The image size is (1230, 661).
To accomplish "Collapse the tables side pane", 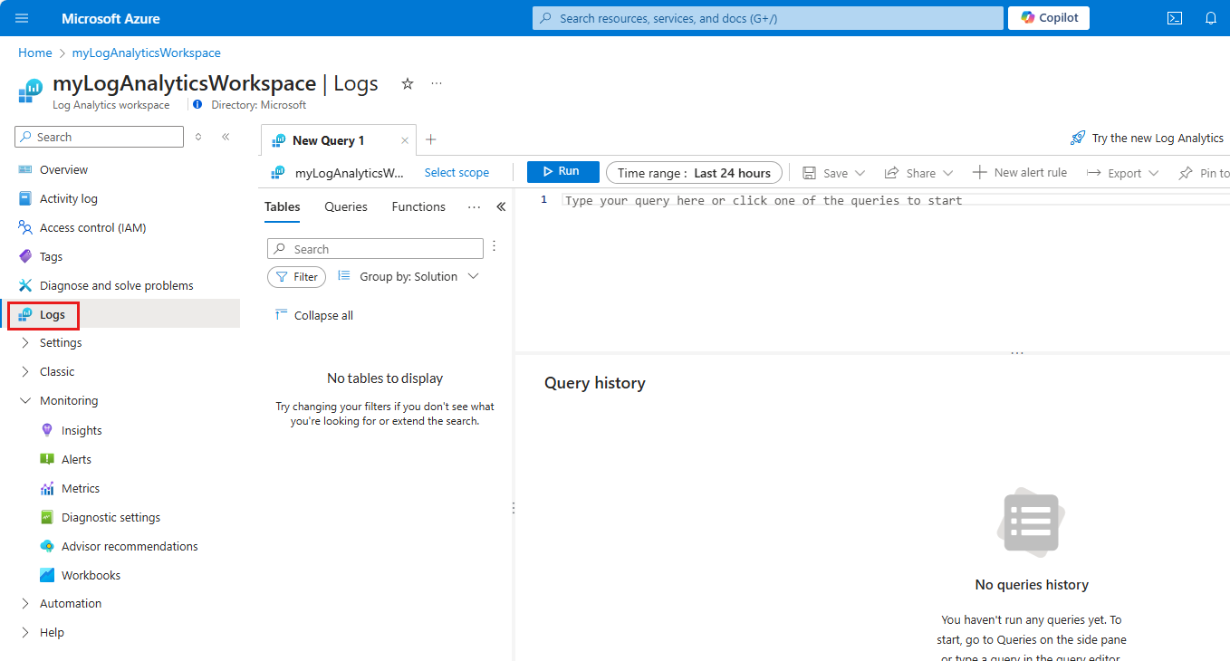I will [501, 206].
